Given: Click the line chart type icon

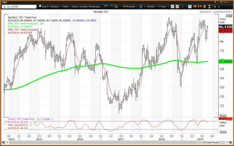Looking at the screenshot, I should [172, 6].
